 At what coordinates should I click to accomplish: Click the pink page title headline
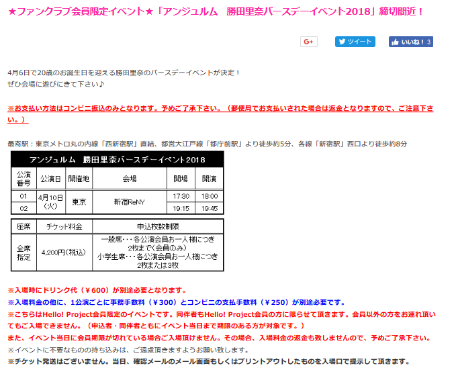pos(216,11)
